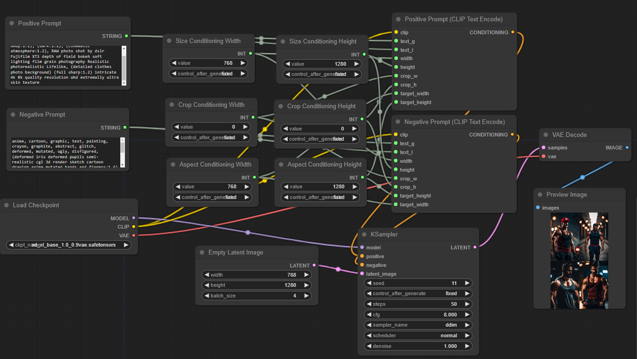Screen dimensions: 637x359
Task: Collapse the Preview Image node header dot
Action: pyautogui.click(x=540, y=194)
